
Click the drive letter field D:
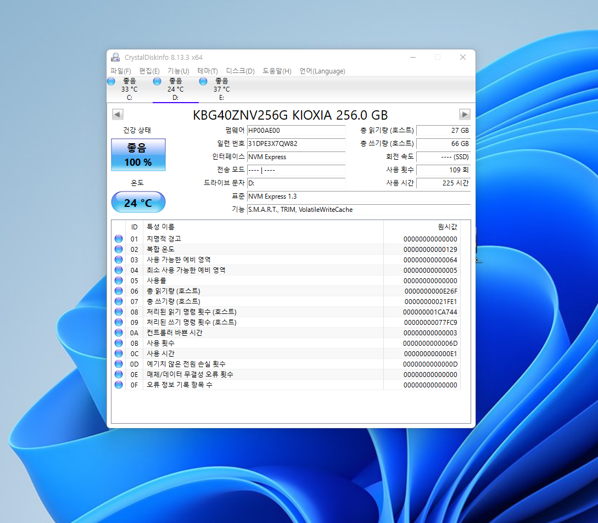pyautogui.click(x=296, y=183)
